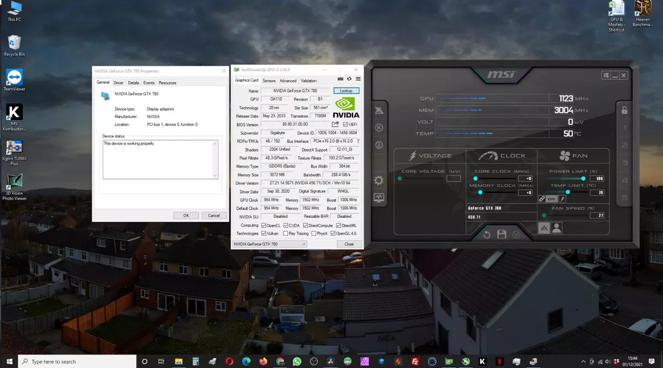Save profile using the floppy disk icon
This screenshot has width=663, height=368.
[502, 234]
